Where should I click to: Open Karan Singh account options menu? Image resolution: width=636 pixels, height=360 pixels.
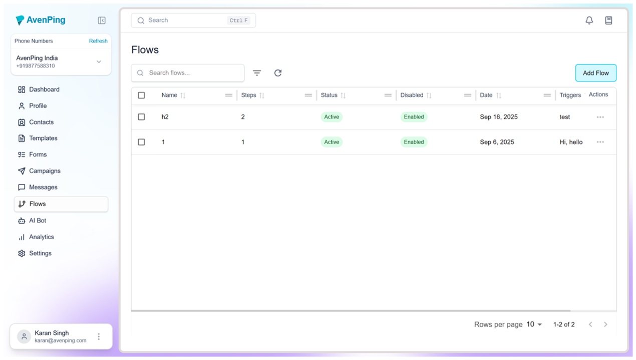(99, 336)
